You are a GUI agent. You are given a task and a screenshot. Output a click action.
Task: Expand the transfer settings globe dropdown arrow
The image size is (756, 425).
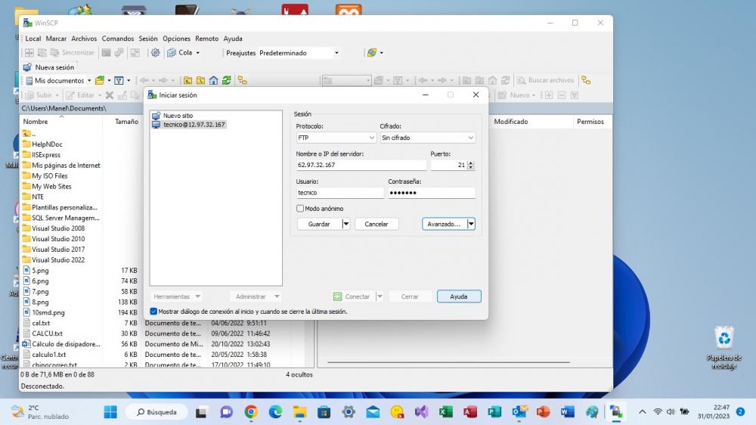click(x=381, y=53)
